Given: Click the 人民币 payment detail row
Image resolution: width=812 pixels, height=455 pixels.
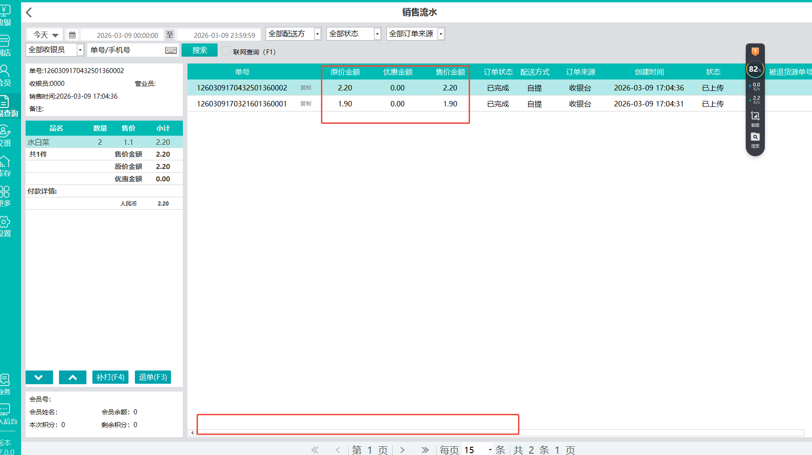Looking at the screenshot, I should coord(104,203).
